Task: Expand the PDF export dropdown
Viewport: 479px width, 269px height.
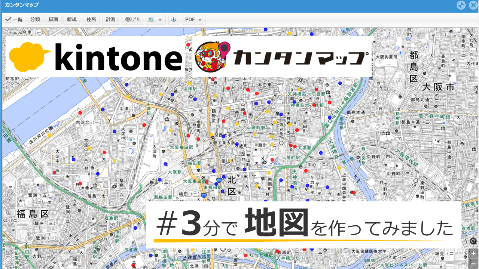Action: click(193, 20)
